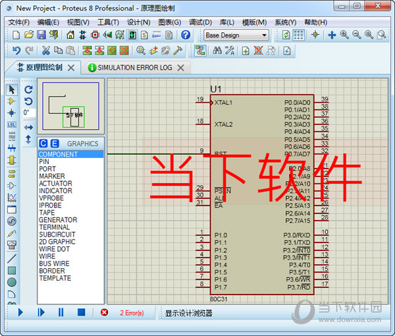The width and height of the screenshot is (395, 336).
Task: Toggle the grid display icon
Action: coord(298,35)
